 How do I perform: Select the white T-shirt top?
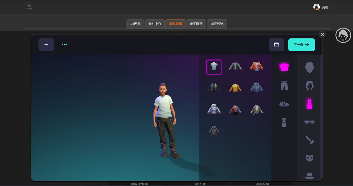point(214,67)
